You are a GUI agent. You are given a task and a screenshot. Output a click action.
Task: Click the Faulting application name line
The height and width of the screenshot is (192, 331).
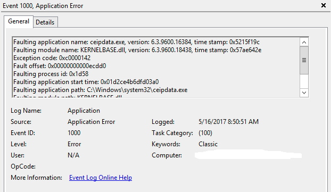[x=136, y=42]
